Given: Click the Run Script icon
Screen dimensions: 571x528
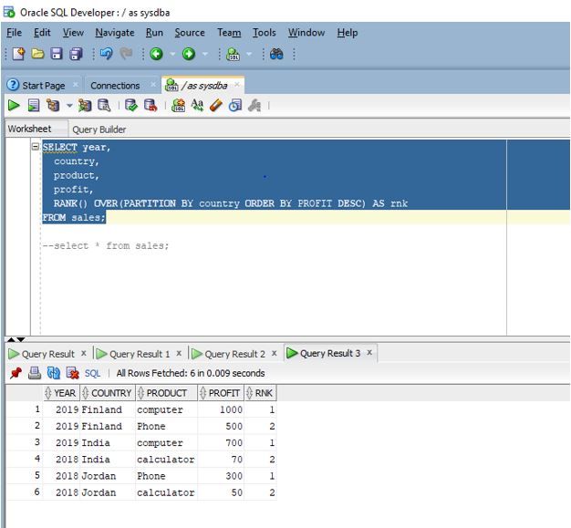Looking at the screenshot, I should click(33, 106).
